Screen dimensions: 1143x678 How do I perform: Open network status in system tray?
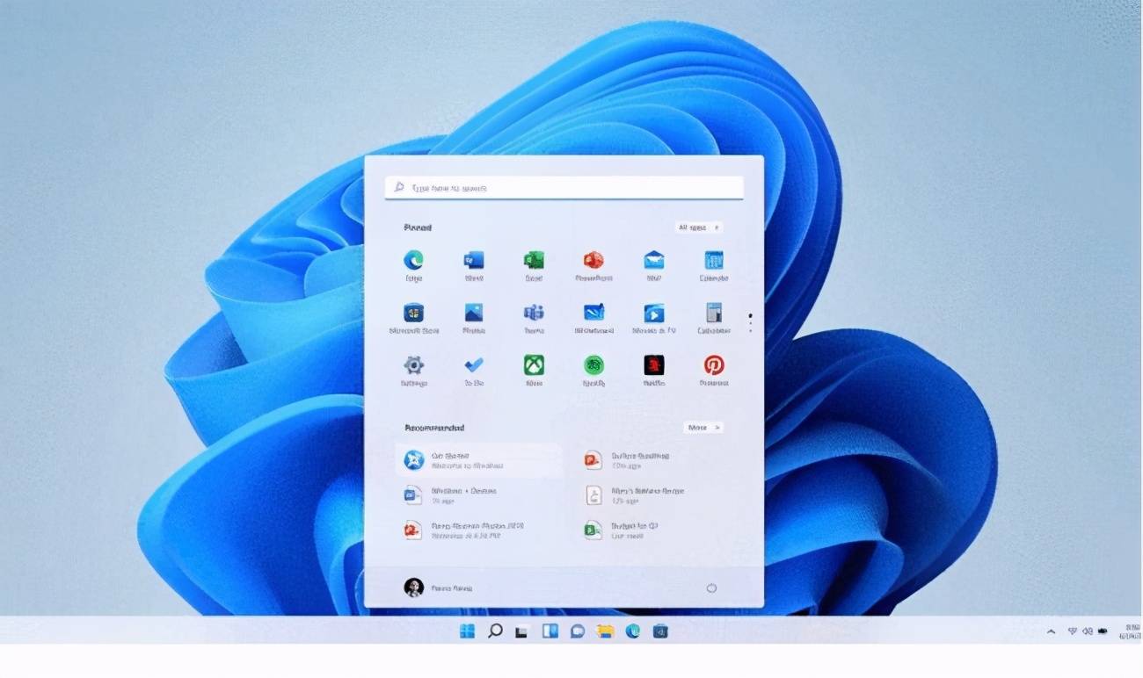(x=1073, y=631)
